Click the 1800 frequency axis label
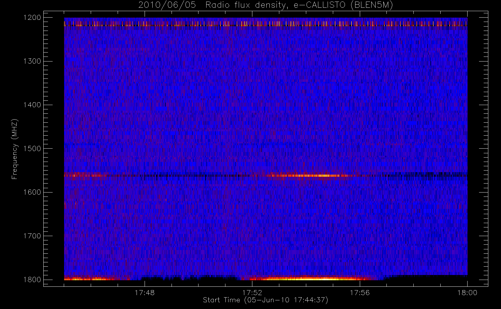The image size is (501, 309). (32, 280)
